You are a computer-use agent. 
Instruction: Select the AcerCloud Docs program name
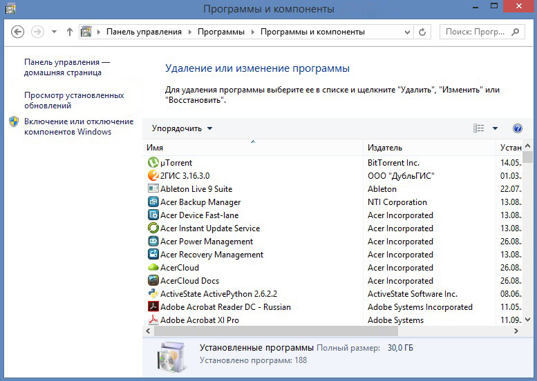(190, 281)
